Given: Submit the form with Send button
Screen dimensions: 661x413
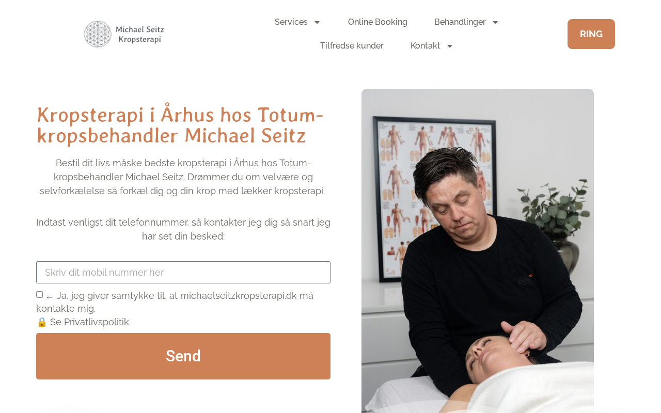Looking at the screenshot, I should point(183,356).
